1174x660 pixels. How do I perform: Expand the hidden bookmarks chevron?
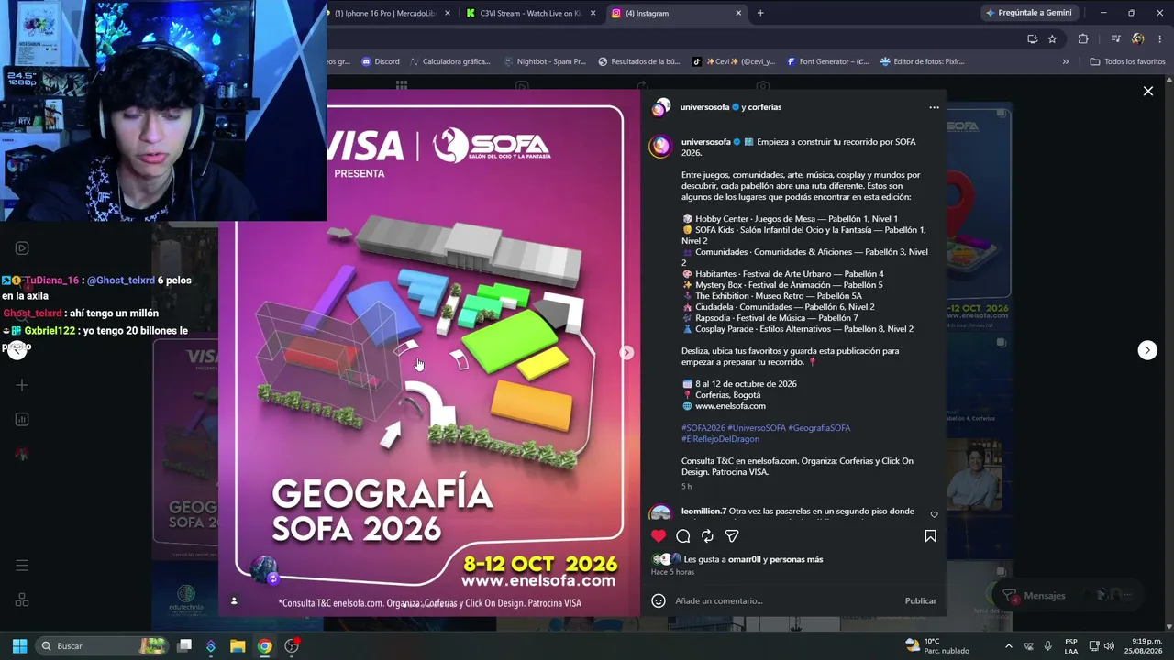coord(1066,61)
